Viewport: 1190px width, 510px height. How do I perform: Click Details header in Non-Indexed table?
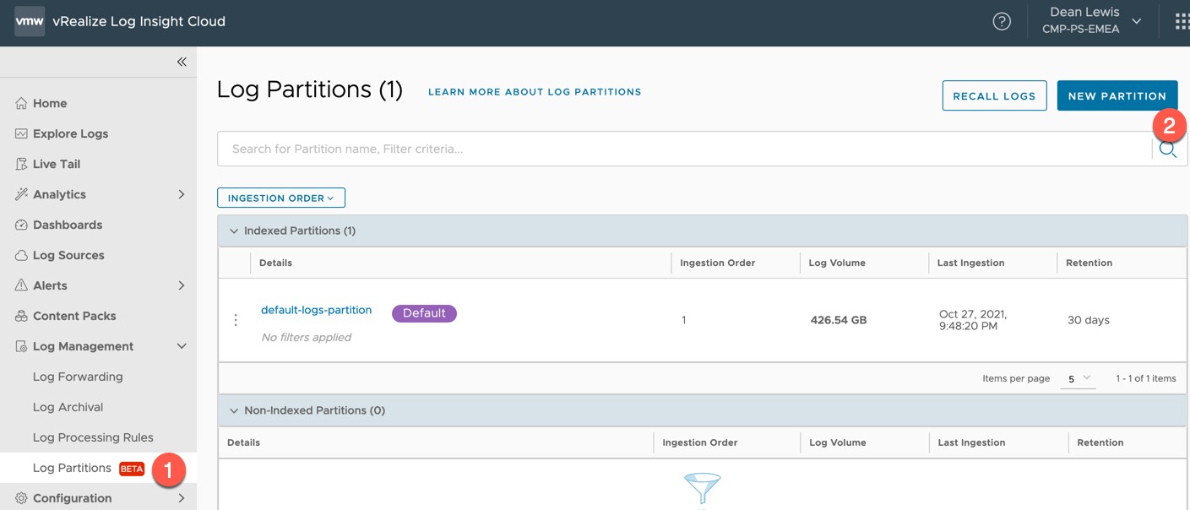coord(243,442)
